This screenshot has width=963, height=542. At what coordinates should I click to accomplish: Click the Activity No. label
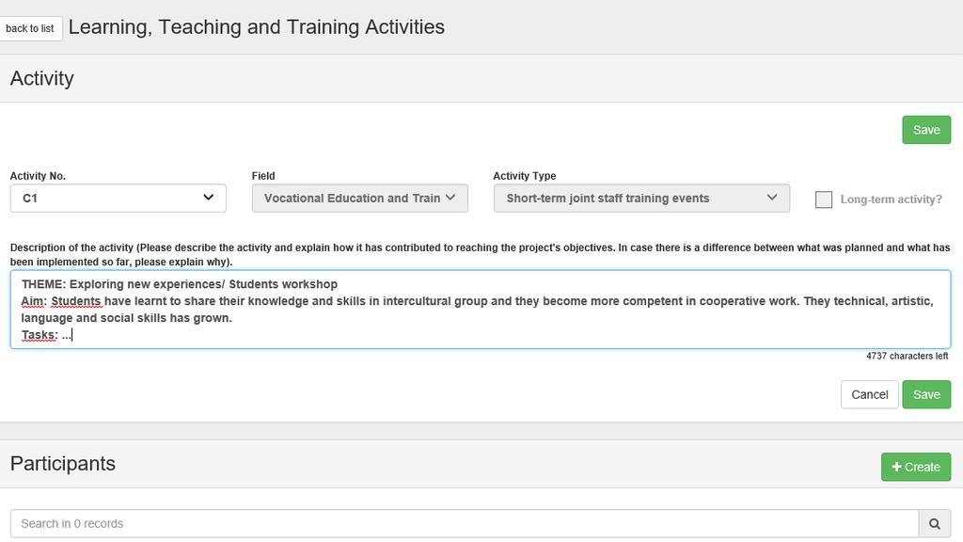(38, 176)
